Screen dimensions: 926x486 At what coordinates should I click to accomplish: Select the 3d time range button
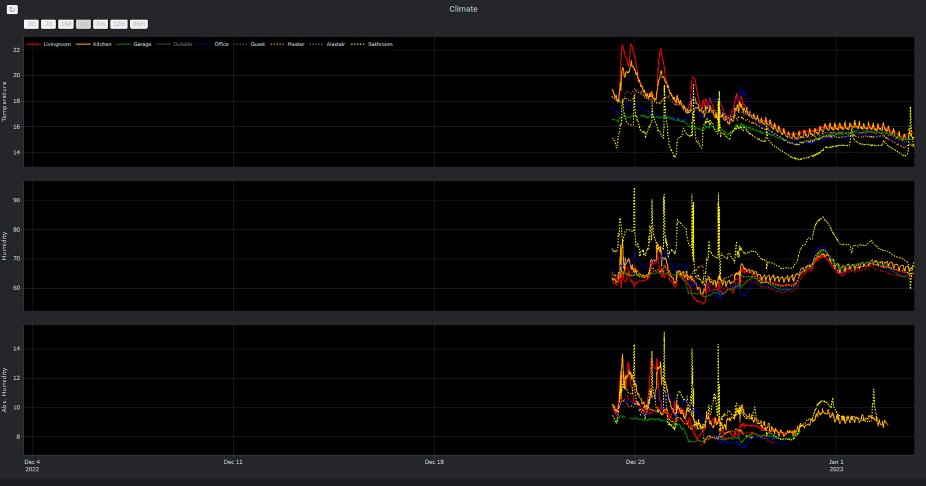(31, 24)
